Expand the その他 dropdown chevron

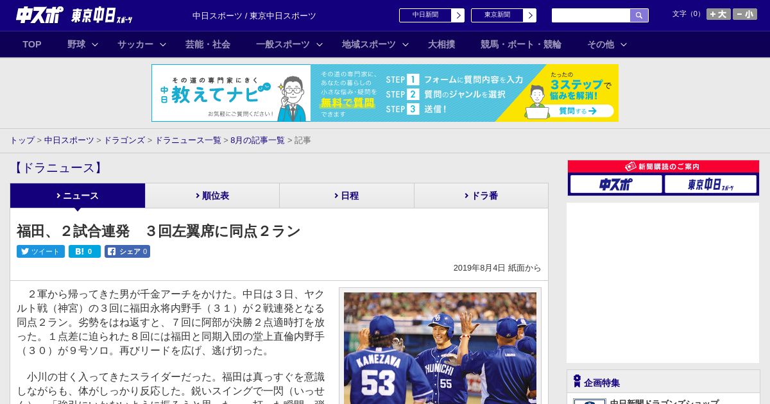[624, 45]
